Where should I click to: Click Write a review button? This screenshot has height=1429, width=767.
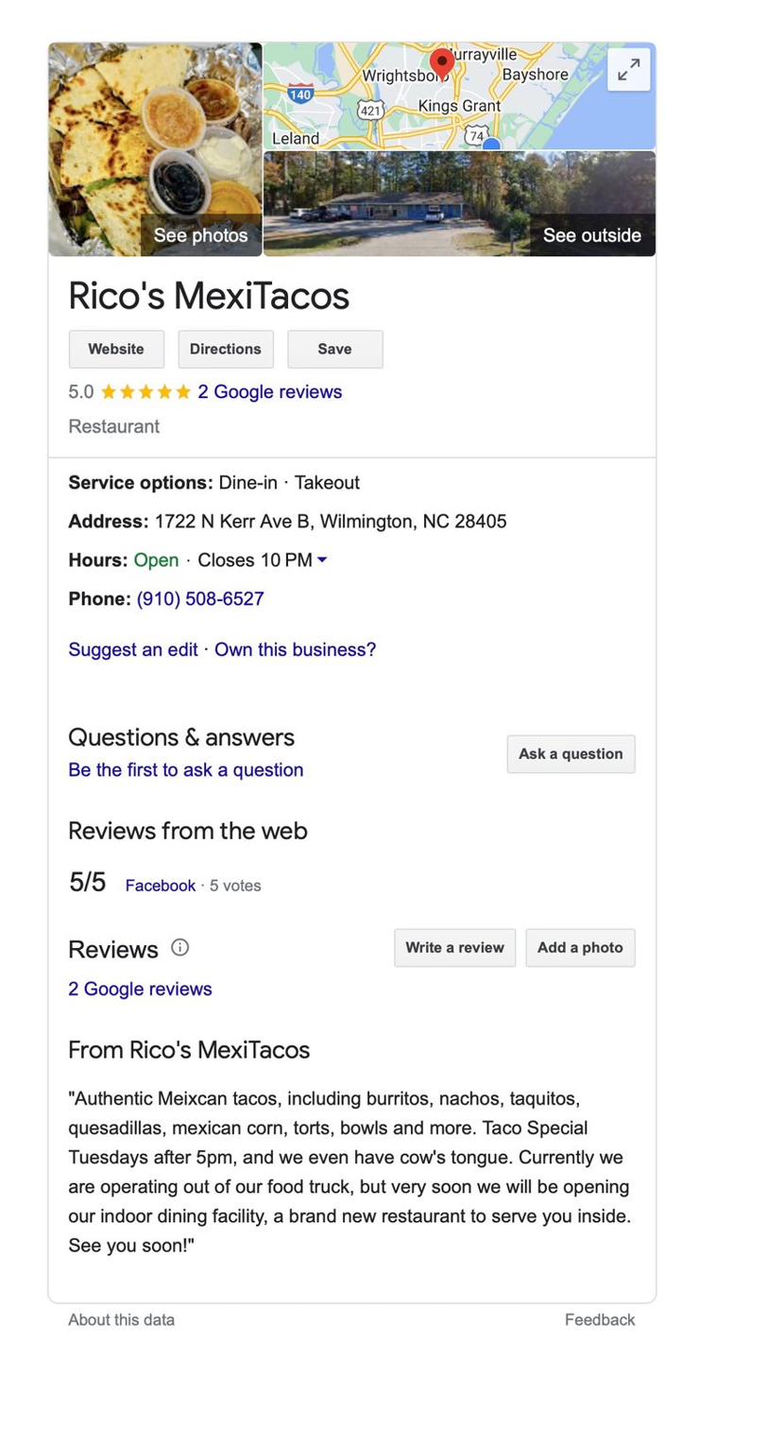point(455,948)
